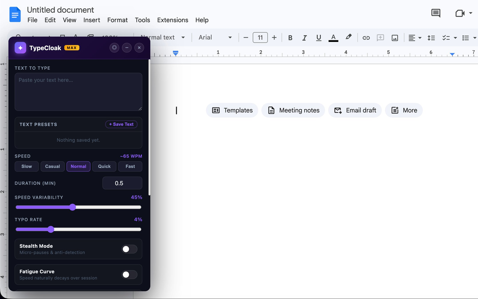Select the Casual speed option
Viewport: 478px width, 299px height.
[x=53, y=166]
